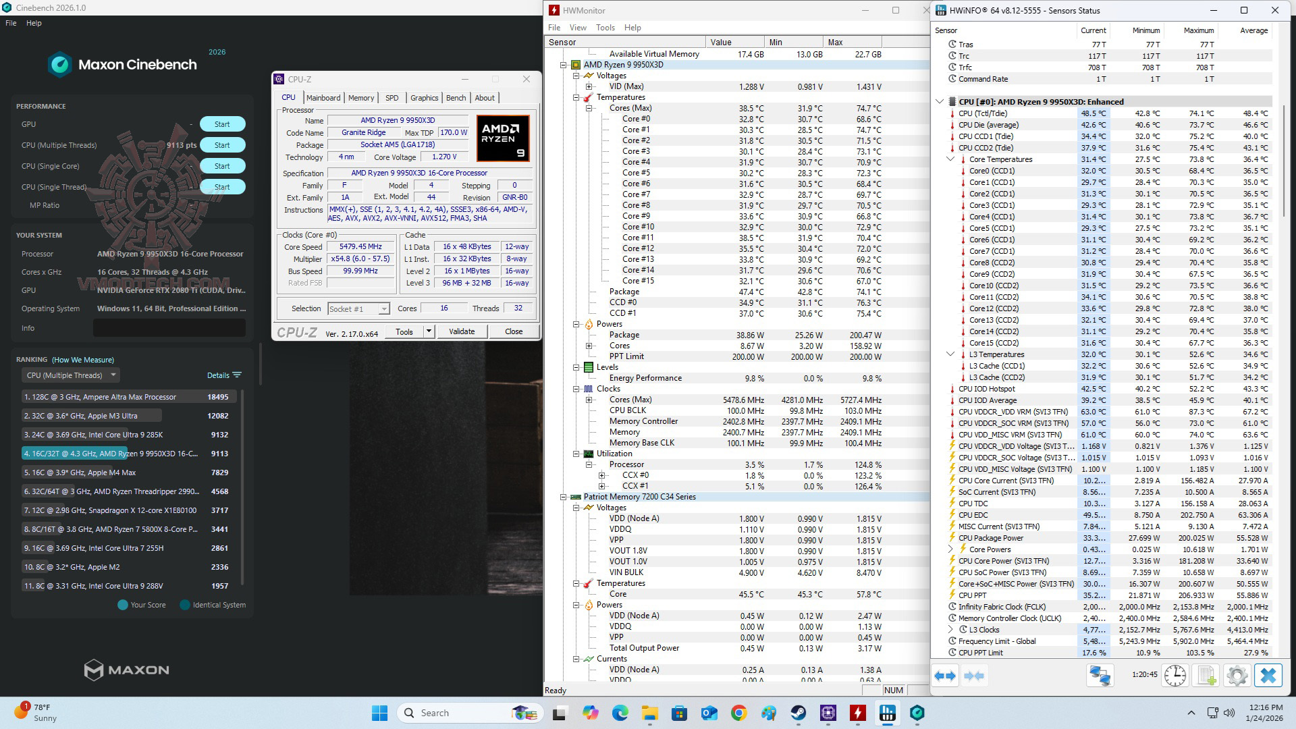Collapse the AMD Ryzen 9 9950X3D tree node

[563, 65]
